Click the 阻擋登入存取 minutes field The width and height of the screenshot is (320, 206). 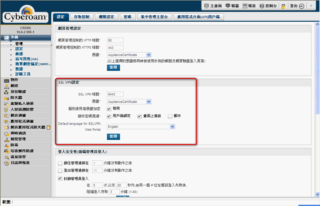(114, 192)
